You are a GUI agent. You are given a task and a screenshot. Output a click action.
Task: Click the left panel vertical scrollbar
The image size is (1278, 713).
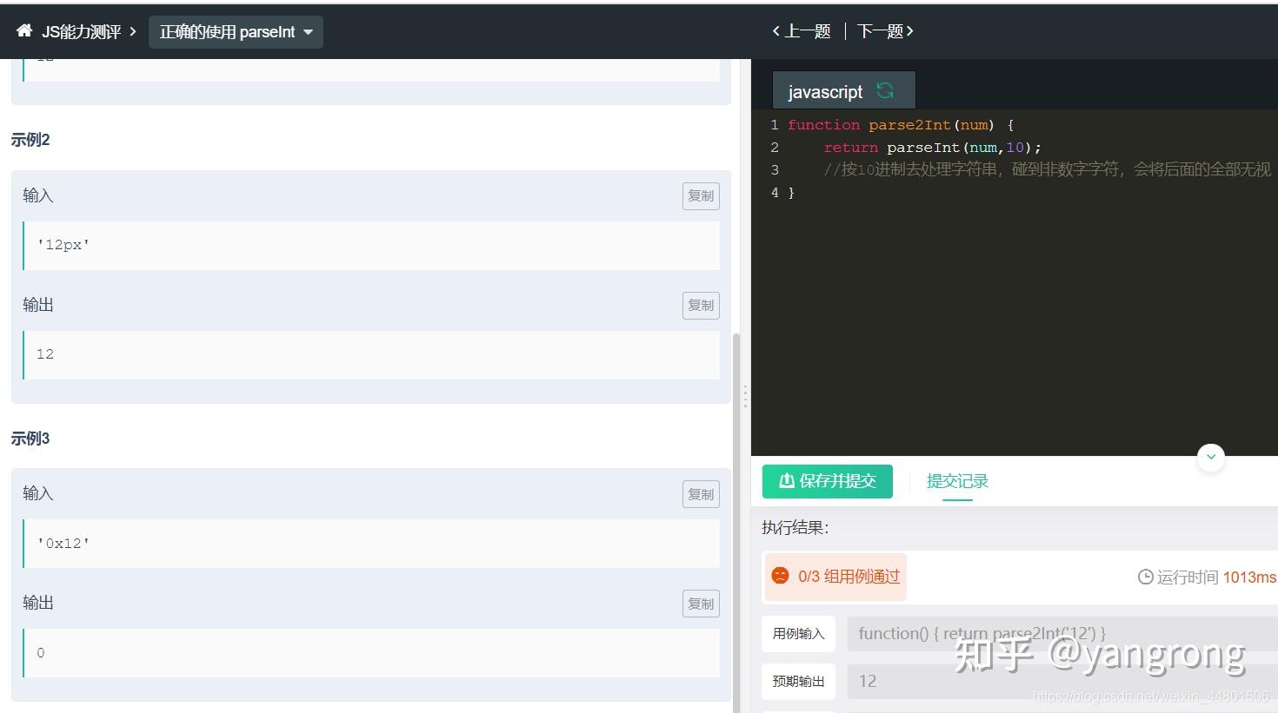737,521
